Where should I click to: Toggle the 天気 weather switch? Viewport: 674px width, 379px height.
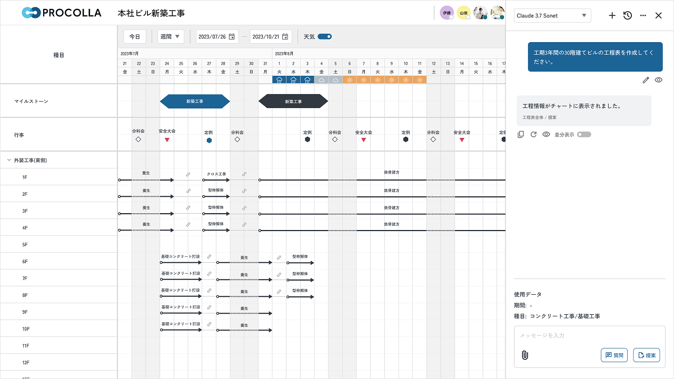pyautogui.click(x=325, y=36)
